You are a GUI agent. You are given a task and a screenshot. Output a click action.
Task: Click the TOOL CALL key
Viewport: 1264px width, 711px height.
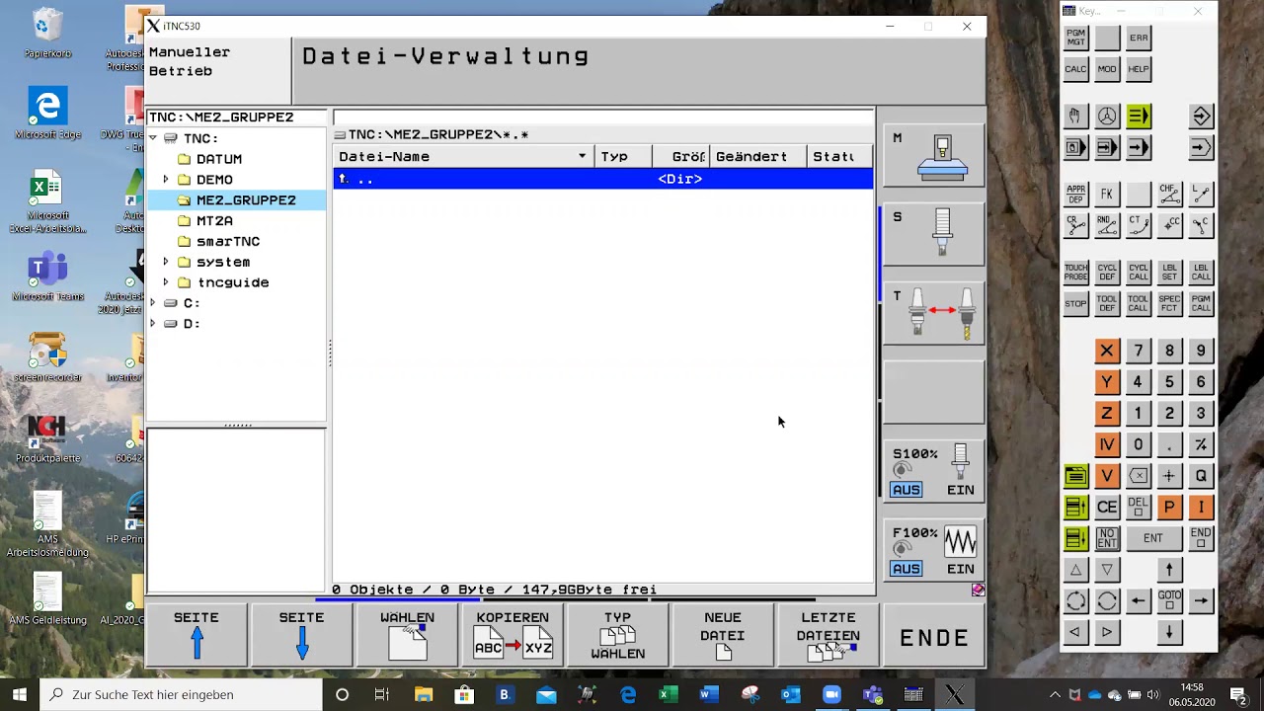(x=1139, y=304)
